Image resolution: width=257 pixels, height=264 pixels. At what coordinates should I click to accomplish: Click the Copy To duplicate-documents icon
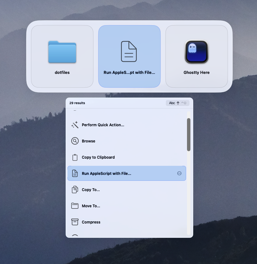[75, 190]
